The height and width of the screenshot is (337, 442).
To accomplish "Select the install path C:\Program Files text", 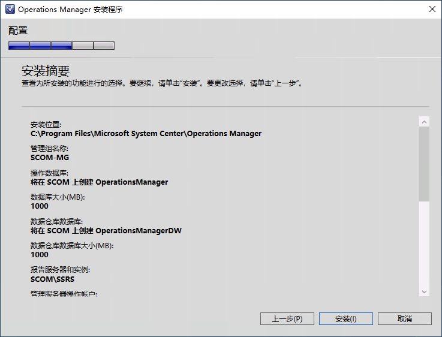I will [146, 134].
